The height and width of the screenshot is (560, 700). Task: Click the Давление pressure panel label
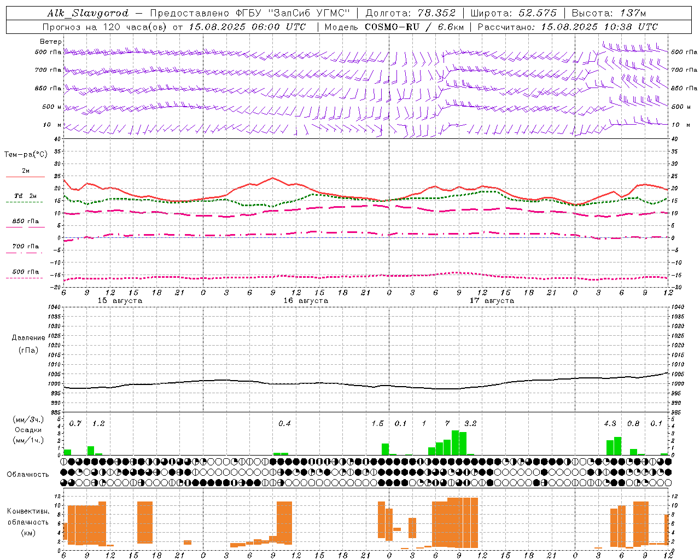click(28, 338)
